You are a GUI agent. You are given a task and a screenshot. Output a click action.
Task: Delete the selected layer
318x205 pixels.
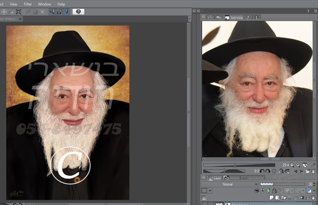pyautogui.click(x=313, y=198)
